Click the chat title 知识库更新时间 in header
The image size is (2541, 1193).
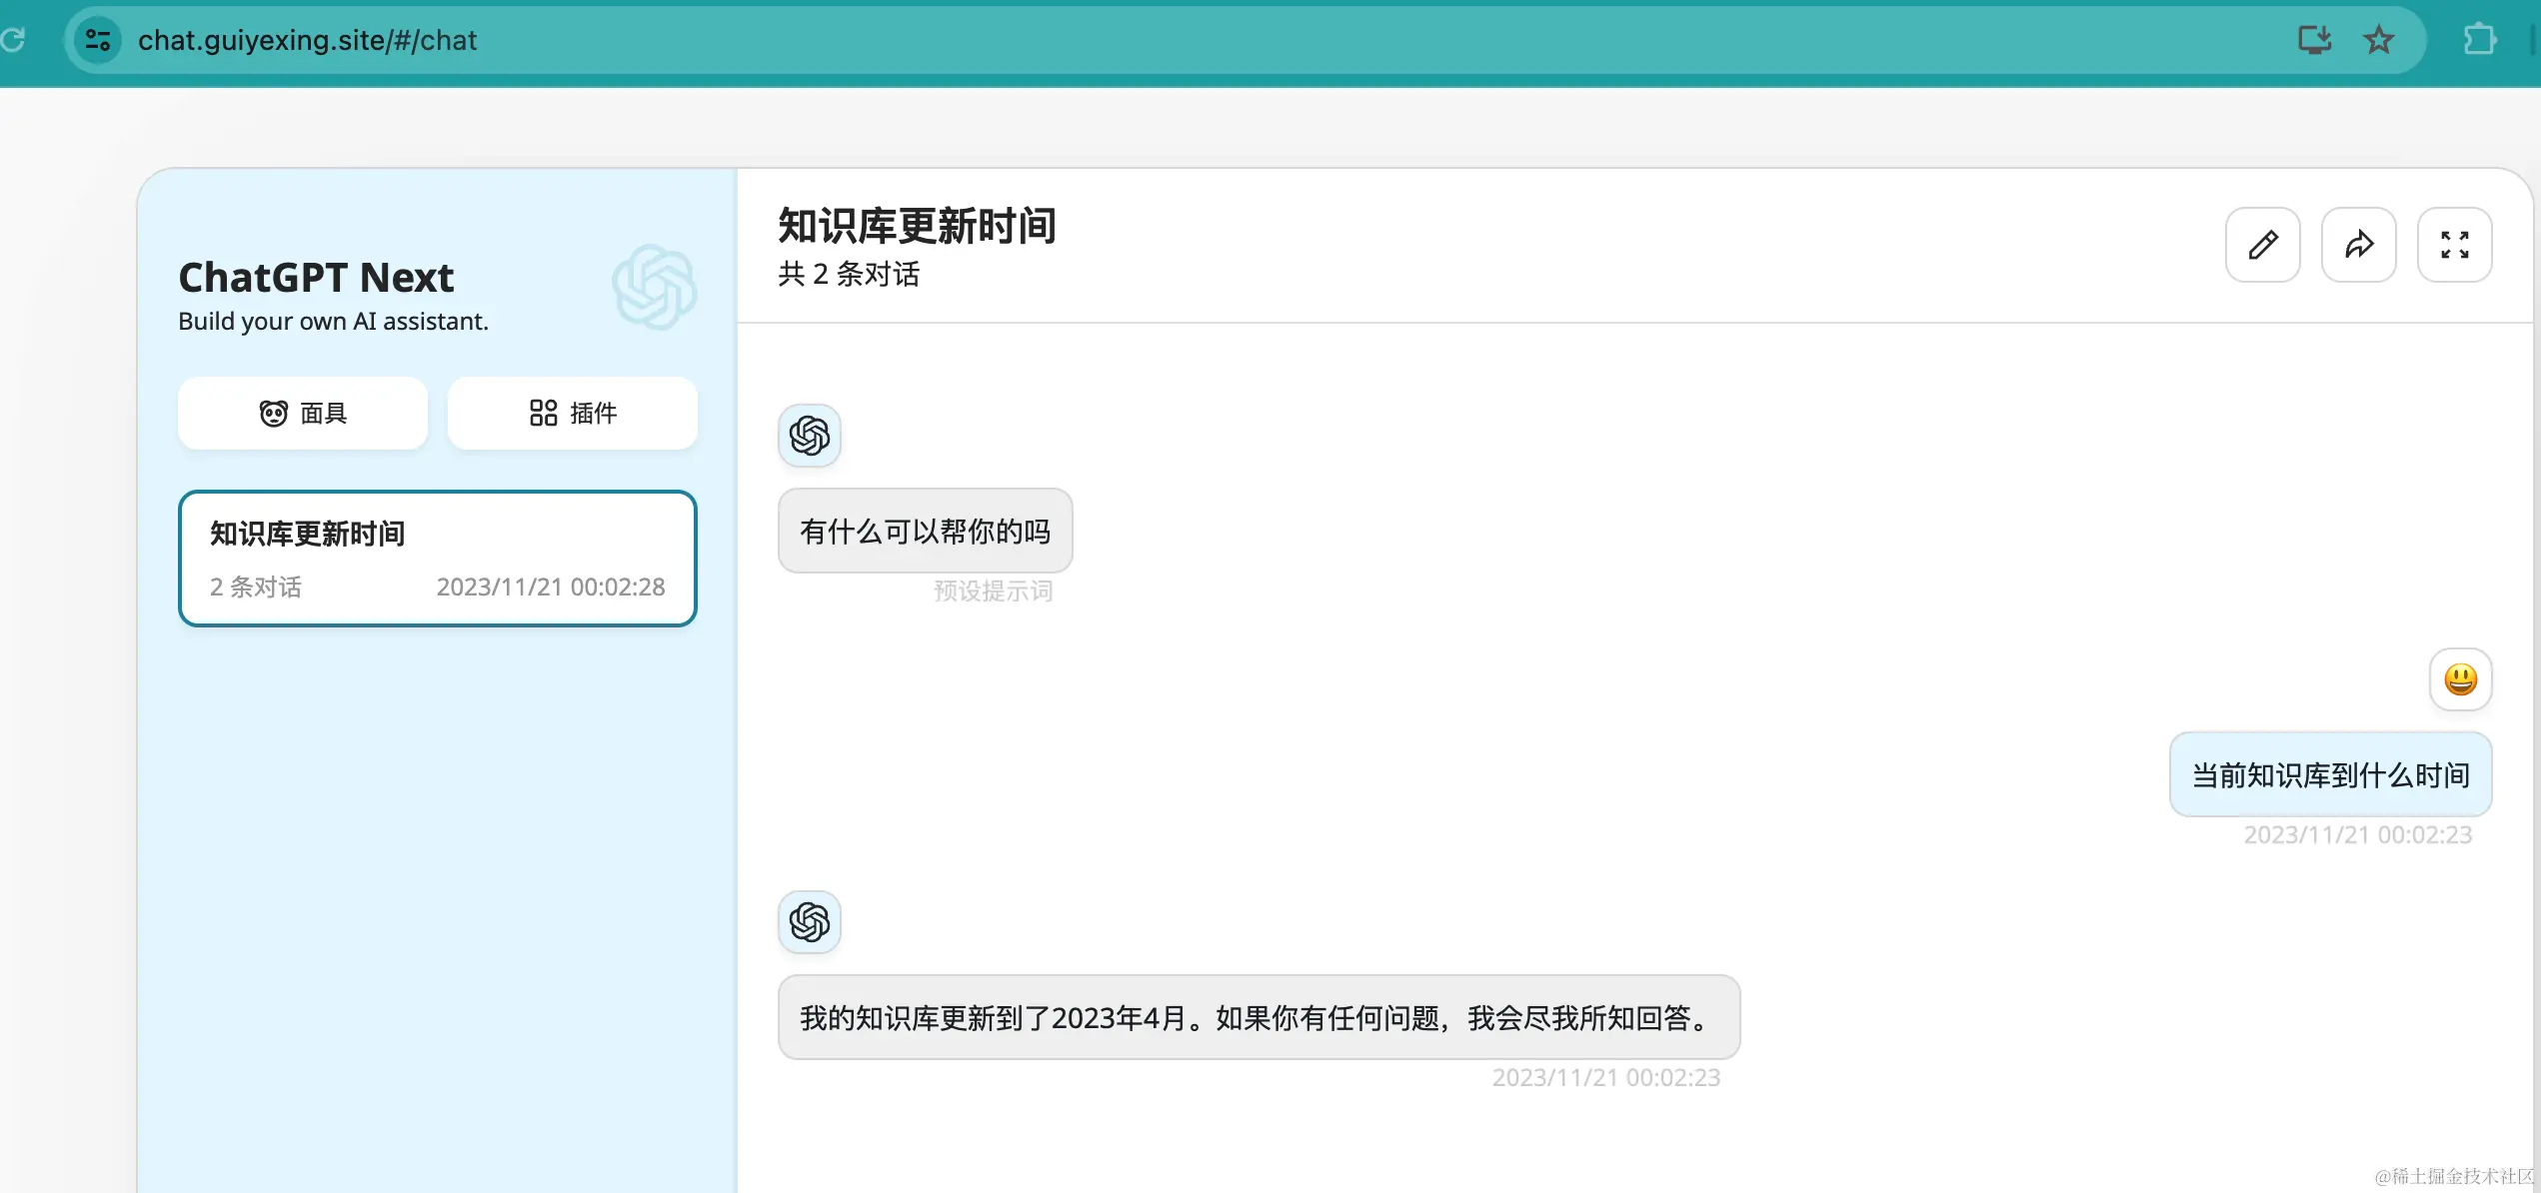tap(917, 226)
